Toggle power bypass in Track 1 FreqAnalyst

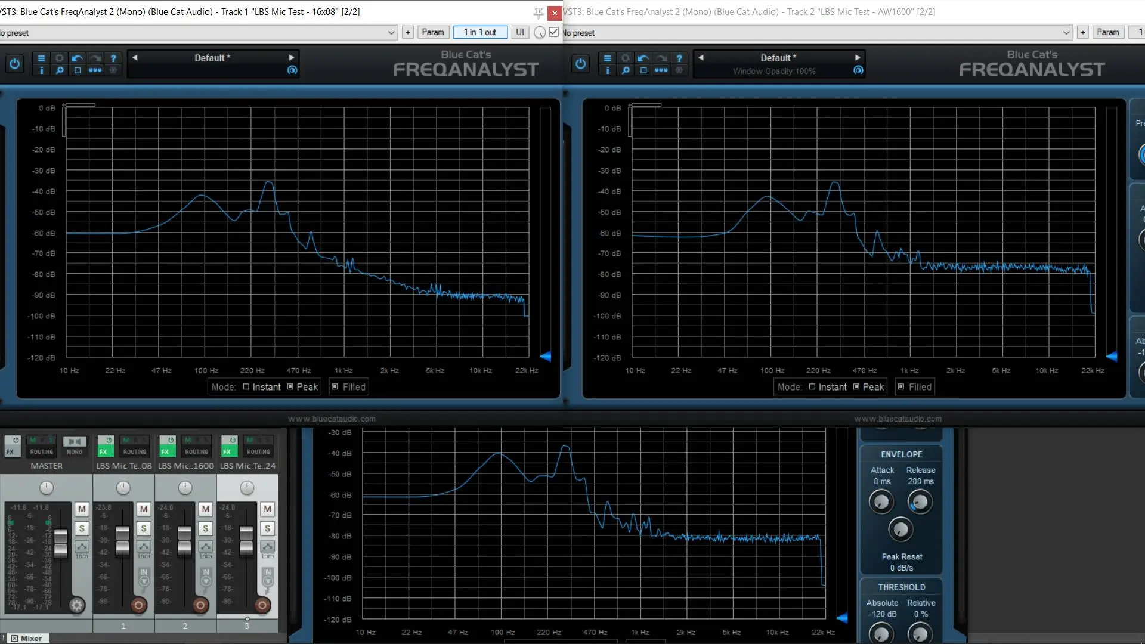point(14,64)
